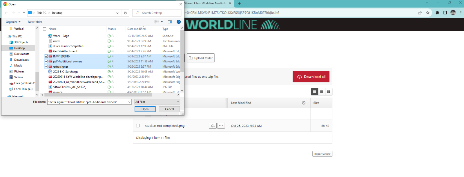
Task: Sort the web table by Last Modified
Action: point(241,103)
